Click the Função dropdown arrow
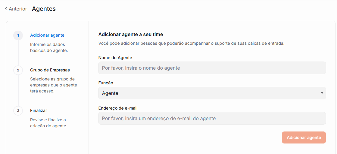 pyautogui.click(x=322, y=93)
